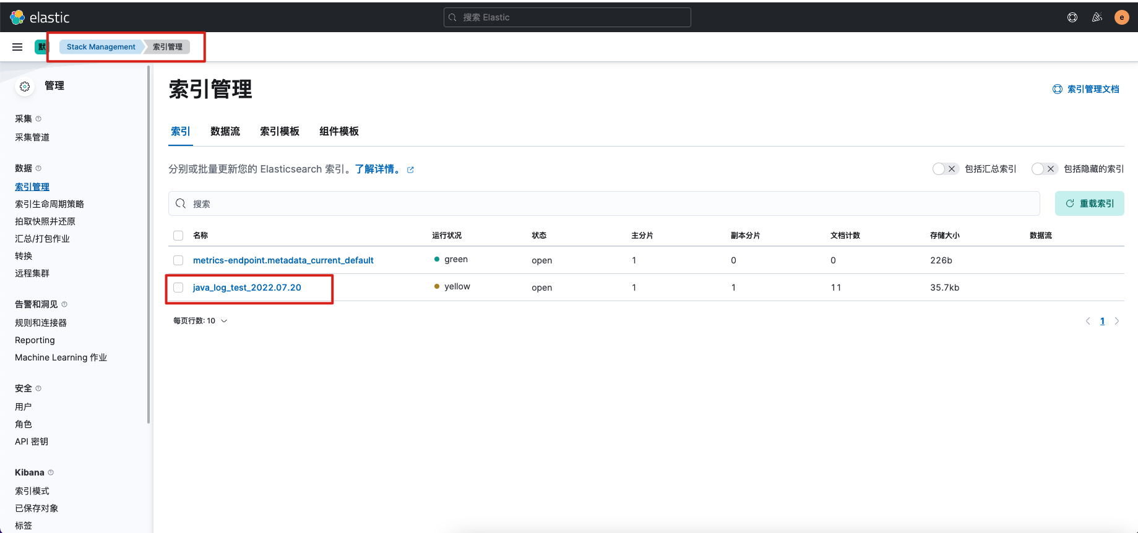Click the 搜索 Elastic global search field

pyautogui.click(x=567, y=17)
